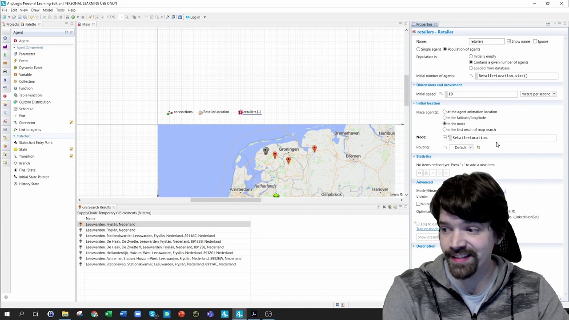Open the Edit menu

click(x=14, y=10)
